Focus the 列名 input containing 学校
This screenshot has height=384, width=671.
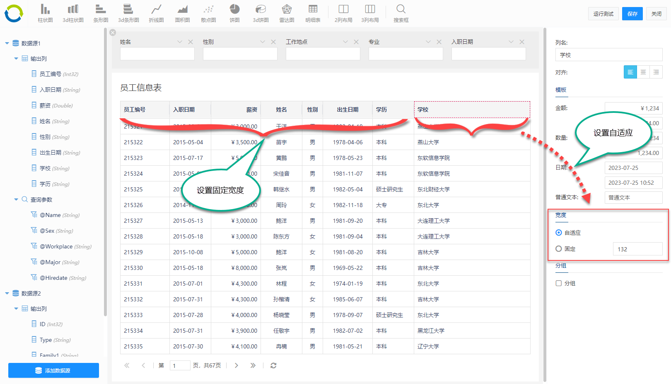[x=609, y=55]
